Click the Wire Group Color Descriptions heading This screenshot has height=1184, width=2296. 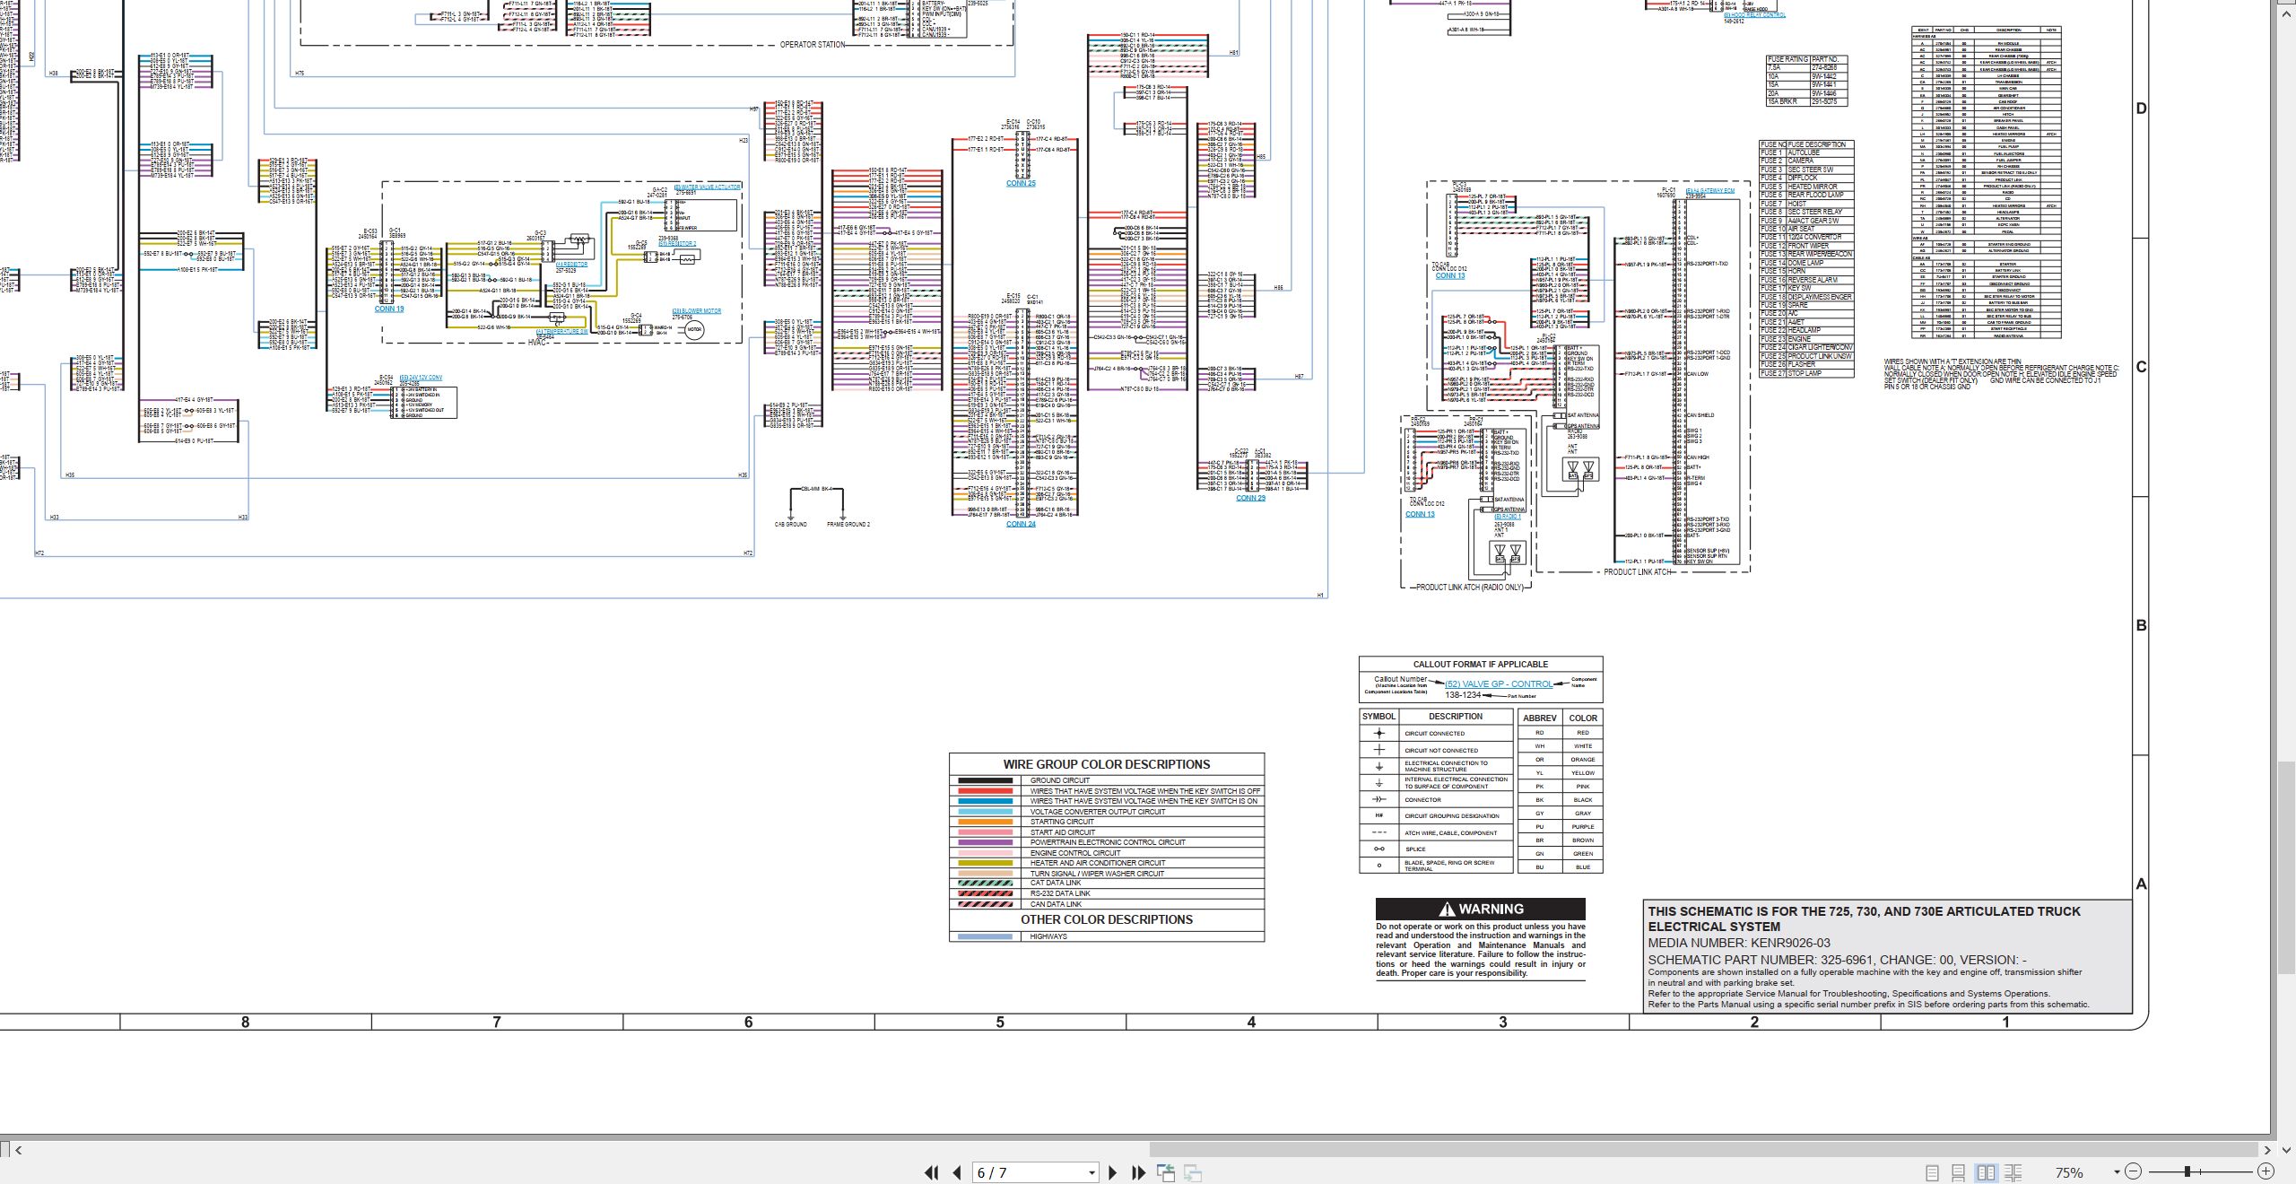[x=1107, y=764]
